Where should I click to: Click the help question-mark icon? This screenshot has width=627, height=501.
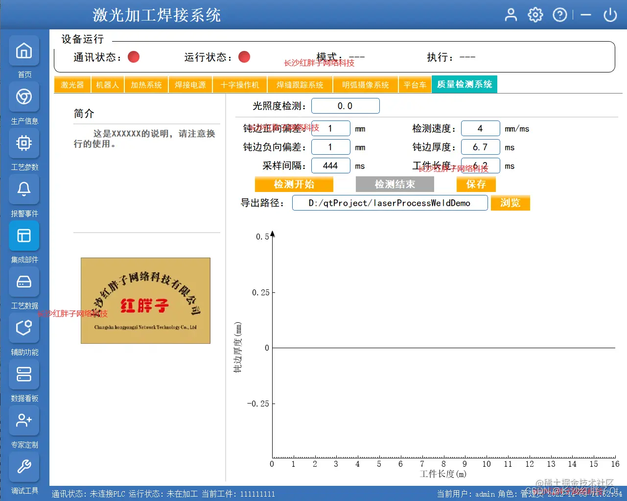point(559,15)
